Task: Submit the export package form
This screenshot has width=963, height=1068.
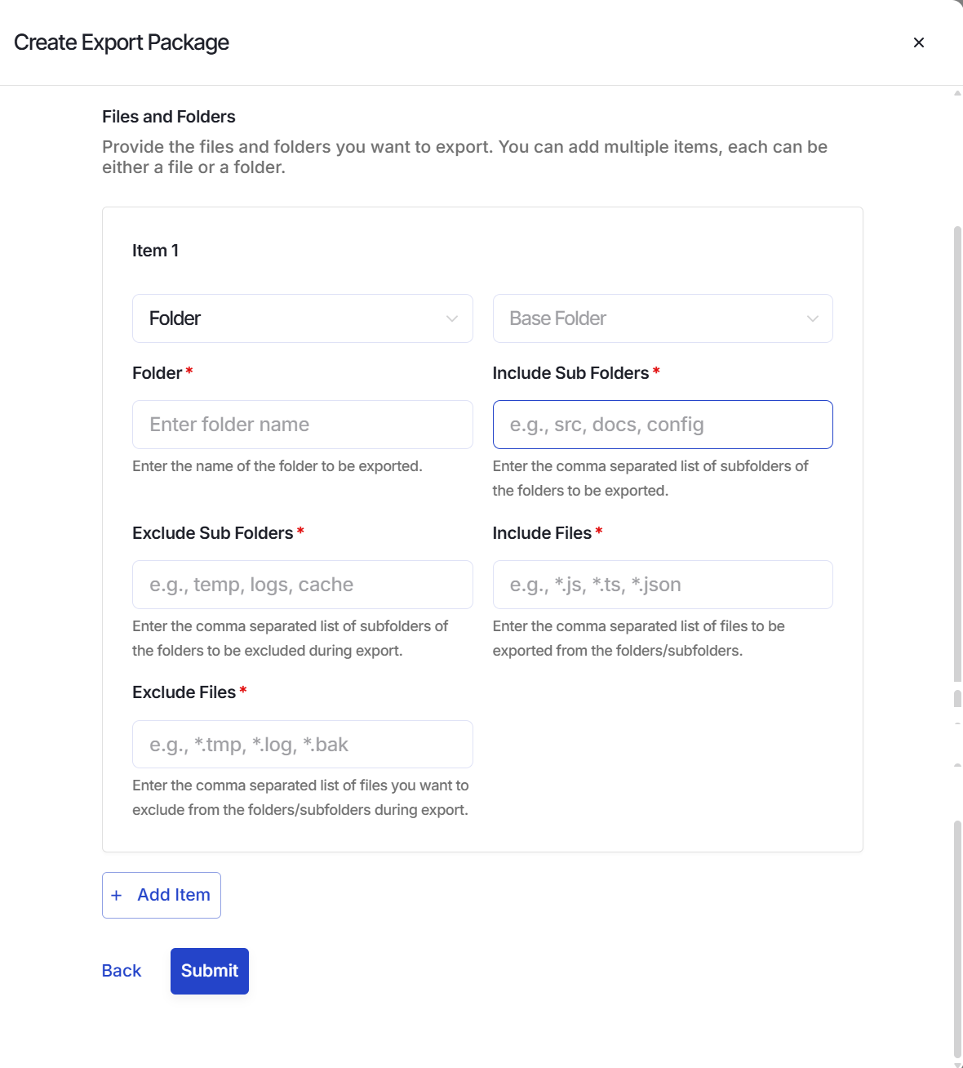Action: click(210, 971)
